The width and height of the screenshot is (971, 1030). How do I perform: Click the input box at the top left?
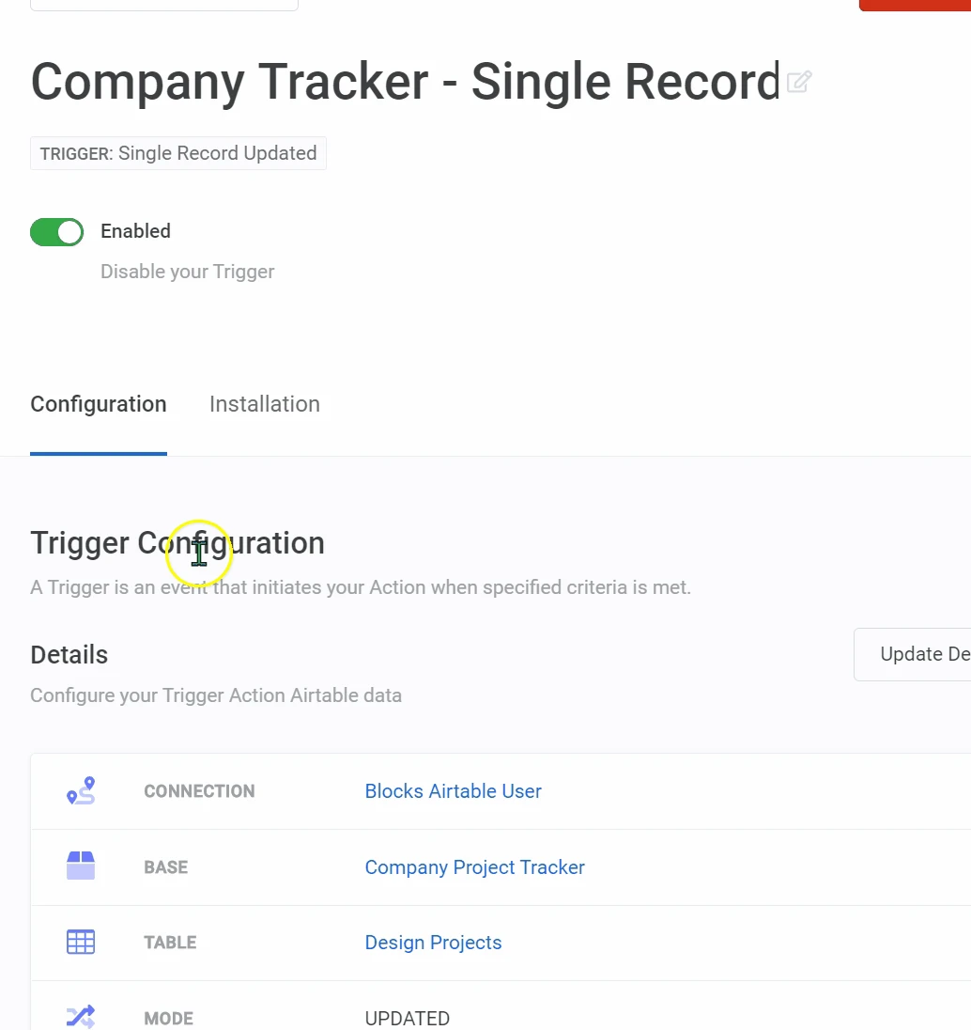164,5
